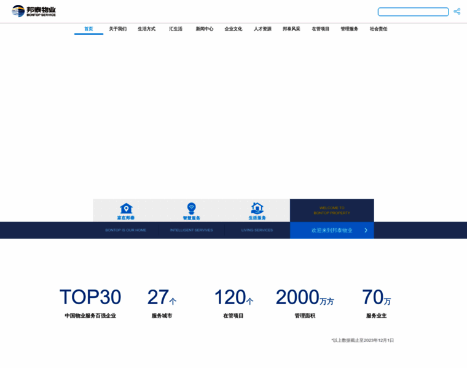This screenshot has height=368, width=467.
Task: Click the 70万 owners served figure
Action: click(x=377, y=297)
